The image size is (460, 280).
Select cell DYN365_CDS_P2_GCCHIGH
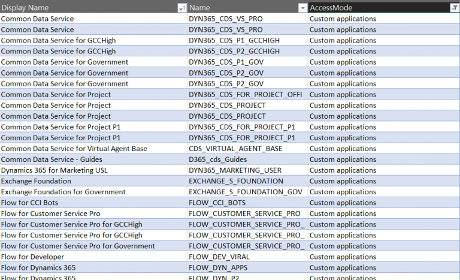(234, 51)
